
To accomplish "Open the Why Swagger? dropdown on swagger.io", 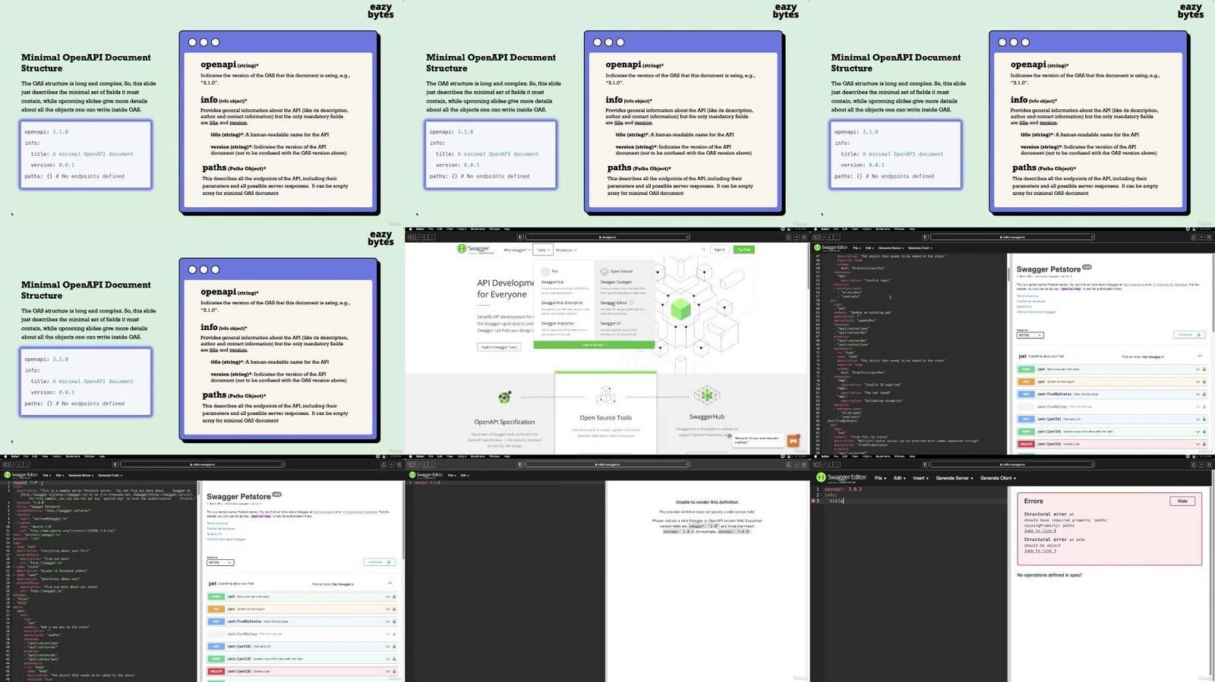I will (x=516, y=250).
